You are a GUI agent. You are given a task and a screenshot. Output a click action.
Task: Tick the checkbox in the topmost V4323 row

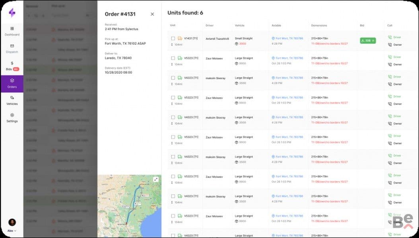coord(173,78)
